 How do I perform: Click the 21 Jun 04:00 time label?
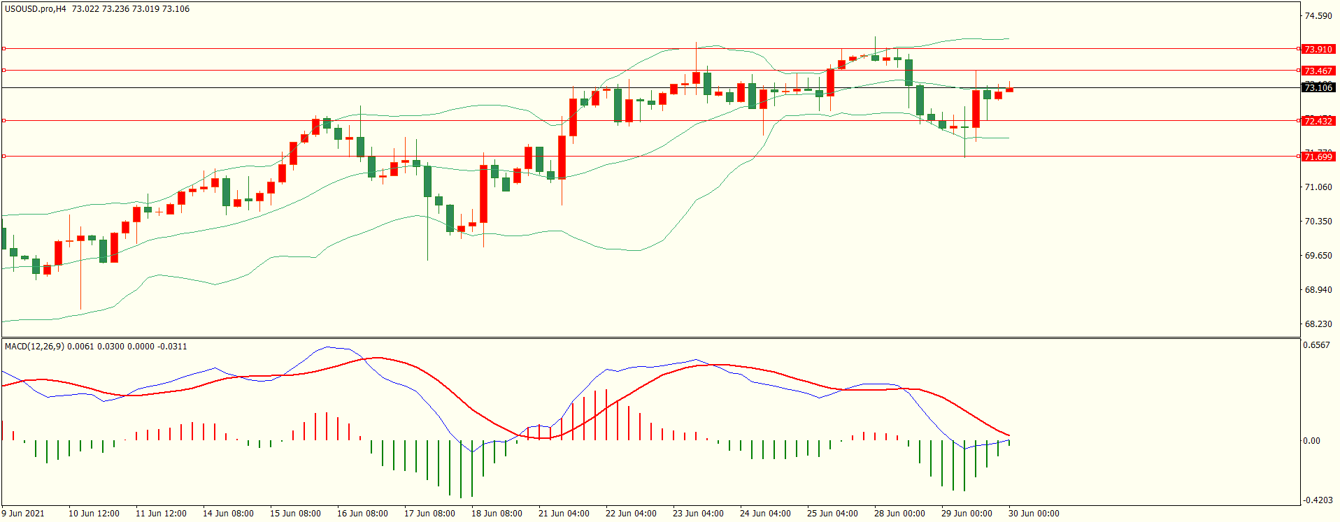564,514
